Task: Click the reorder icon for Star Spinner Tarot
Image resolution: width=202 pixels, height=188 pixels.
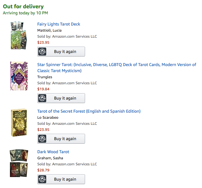Action: pyautogui.click(x=42, y=98)
